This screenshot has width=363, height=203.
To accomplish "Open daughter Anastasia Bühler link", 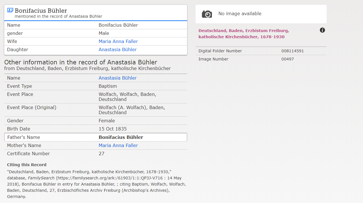I will [x=118, y=49].
